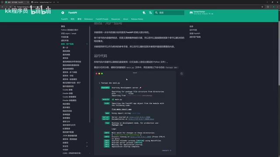This screenshot has width=280, height=157.
Task: Switch to the GitHub fastapi browser tab
Action: (43, 2)
